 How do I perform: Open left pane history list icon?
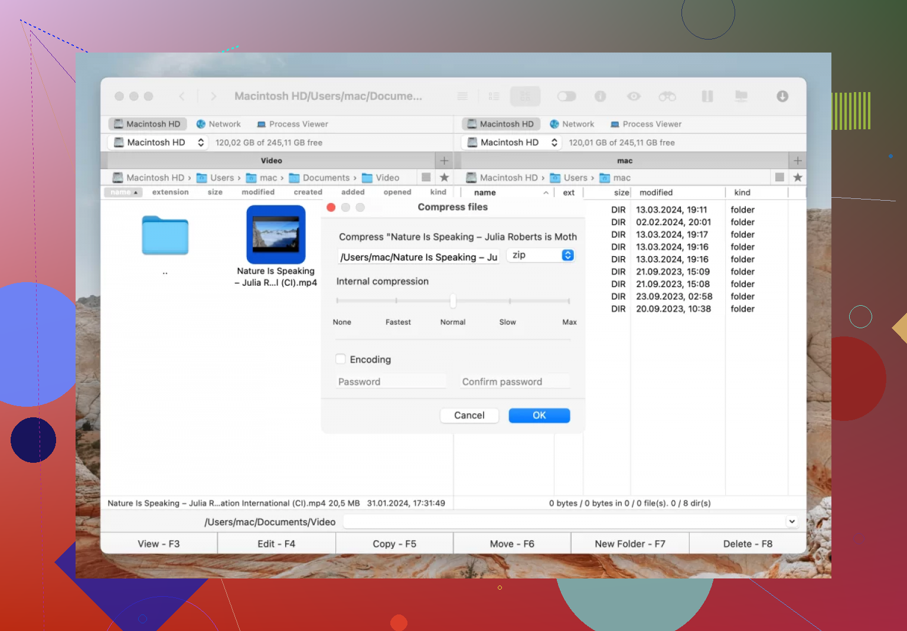click(426, 177)
